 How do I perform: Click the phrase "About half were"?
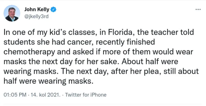tap(150, 61)
